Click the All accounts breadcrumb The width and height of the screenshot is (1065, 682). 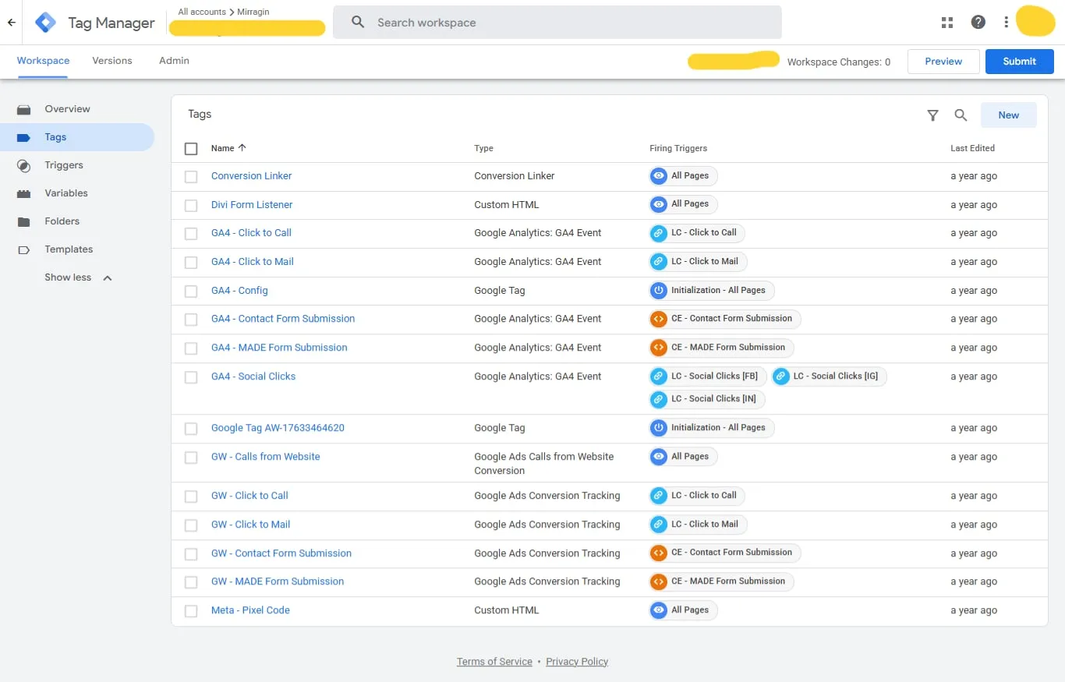(202, 12)
